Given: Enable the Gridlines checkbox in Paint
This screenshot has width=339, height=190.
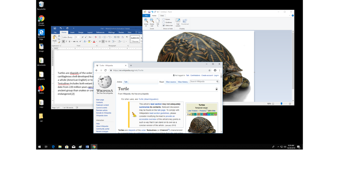Looking at the screenshot, I should pos(163,23).
